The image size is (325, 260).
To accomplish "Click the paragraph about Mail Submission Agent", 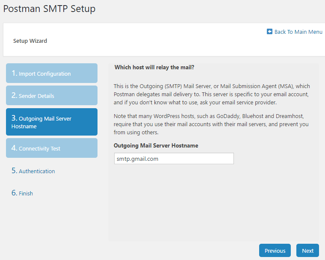I will 212,95.
